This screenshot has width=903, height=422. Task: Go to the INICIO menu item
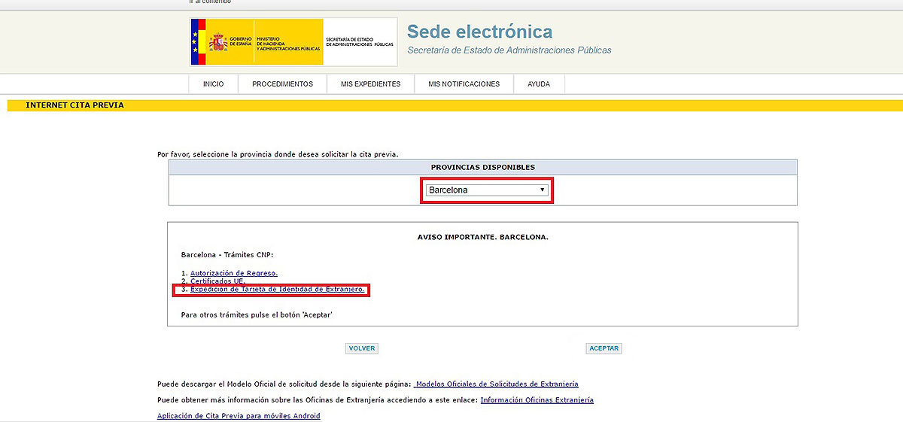(213, 84)
